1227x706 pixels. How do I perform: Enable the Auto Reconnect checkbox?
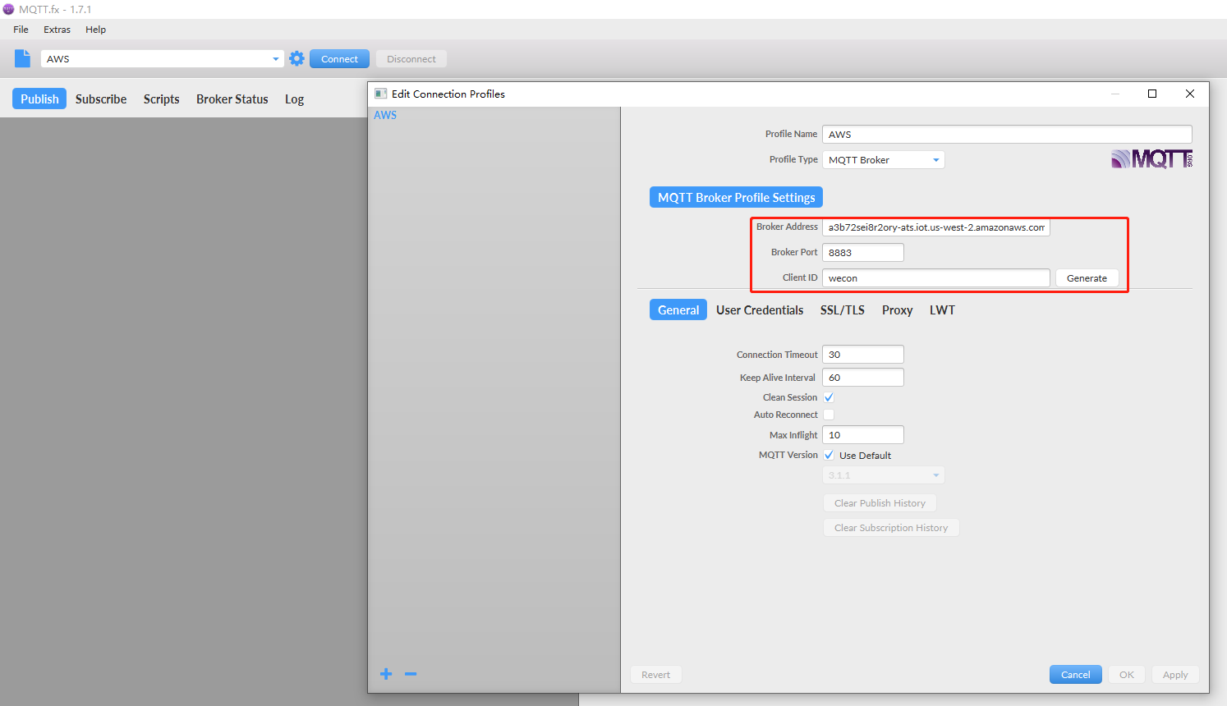click(829, 415)
